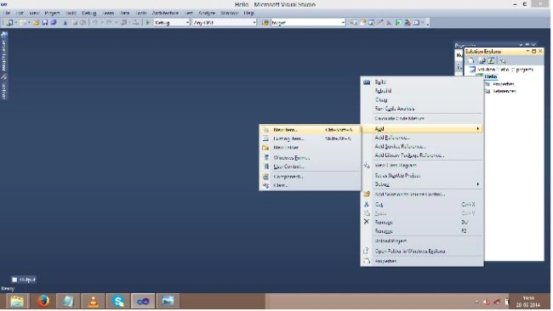Select Calculate Code Metrics

[422, 118]
